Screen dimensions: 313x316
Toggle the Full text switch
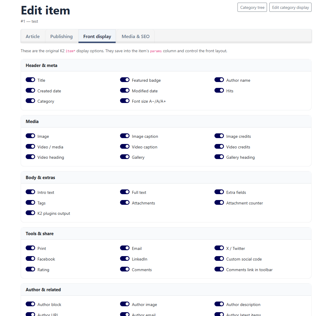(x=125, y=192)
